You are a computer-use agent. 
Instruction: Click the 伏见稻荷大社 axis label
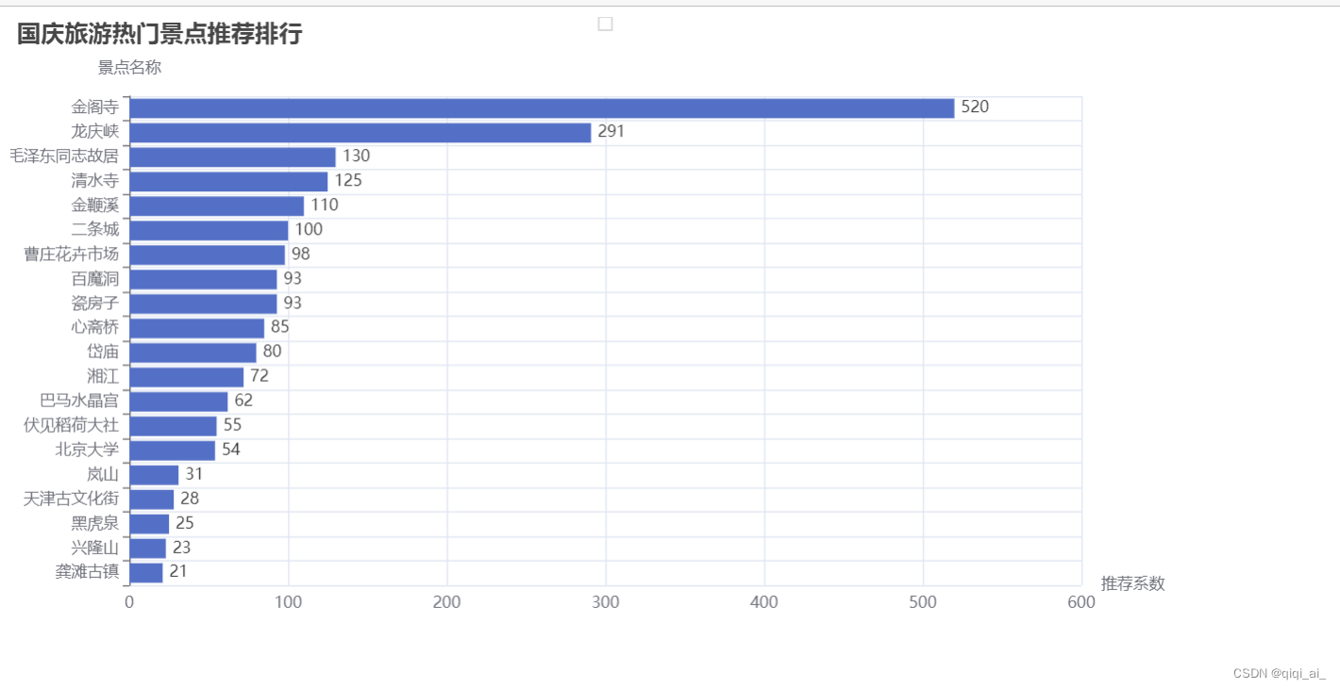72,425
